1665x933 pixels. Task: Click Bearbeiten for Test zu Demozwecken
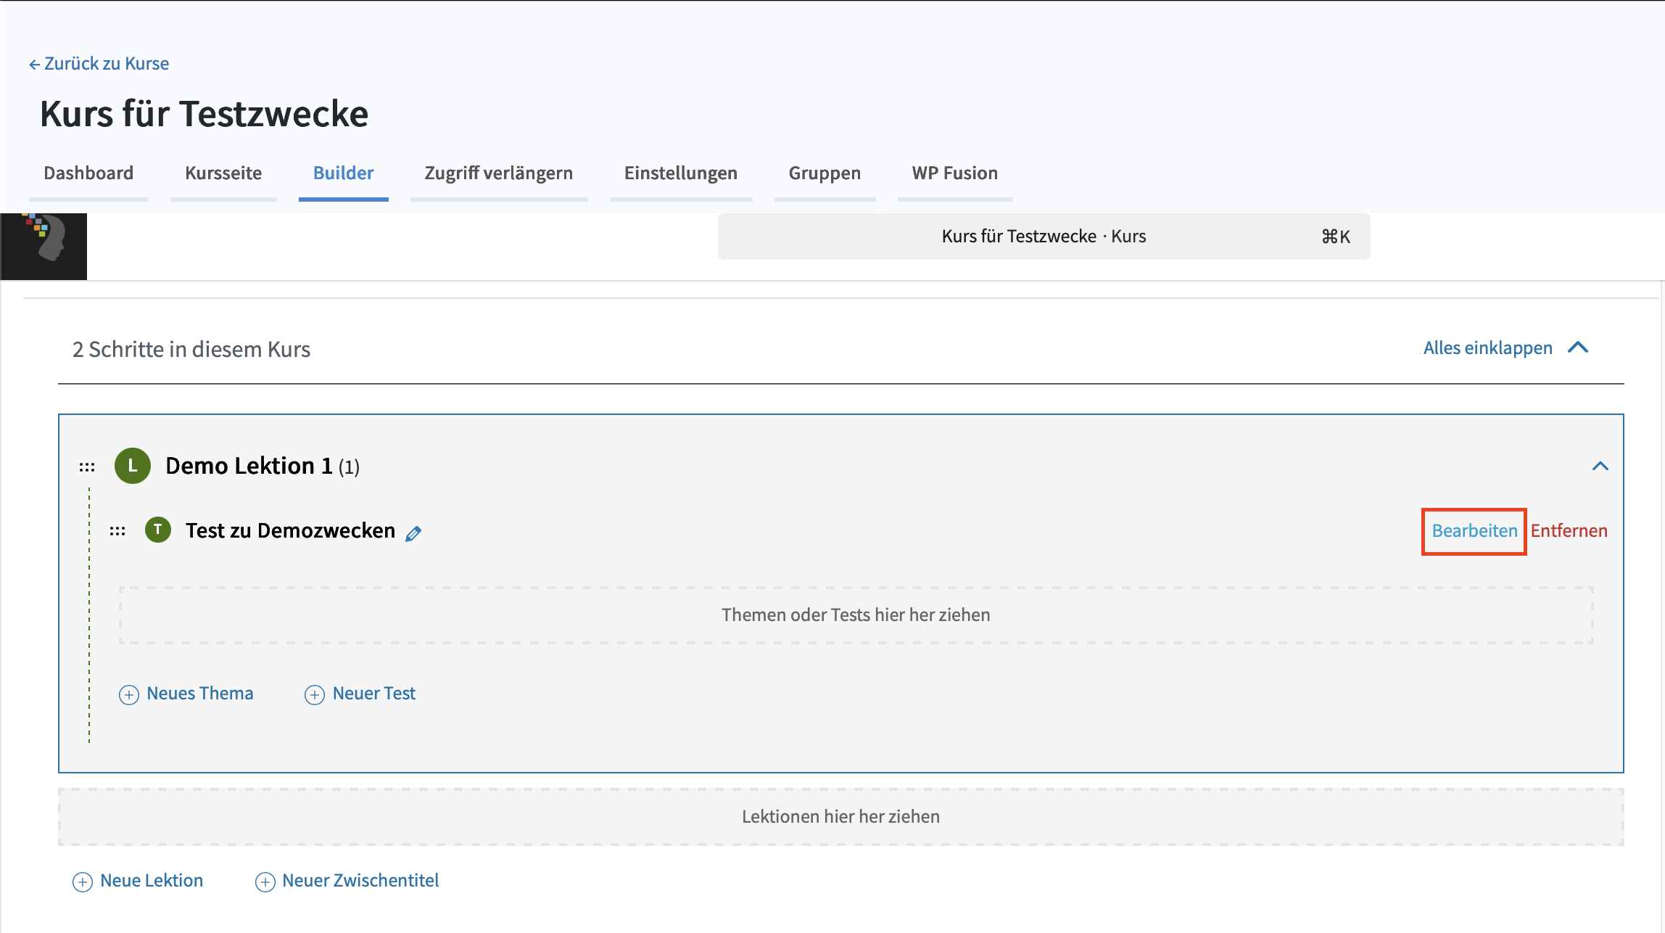tap(1474, 531)
